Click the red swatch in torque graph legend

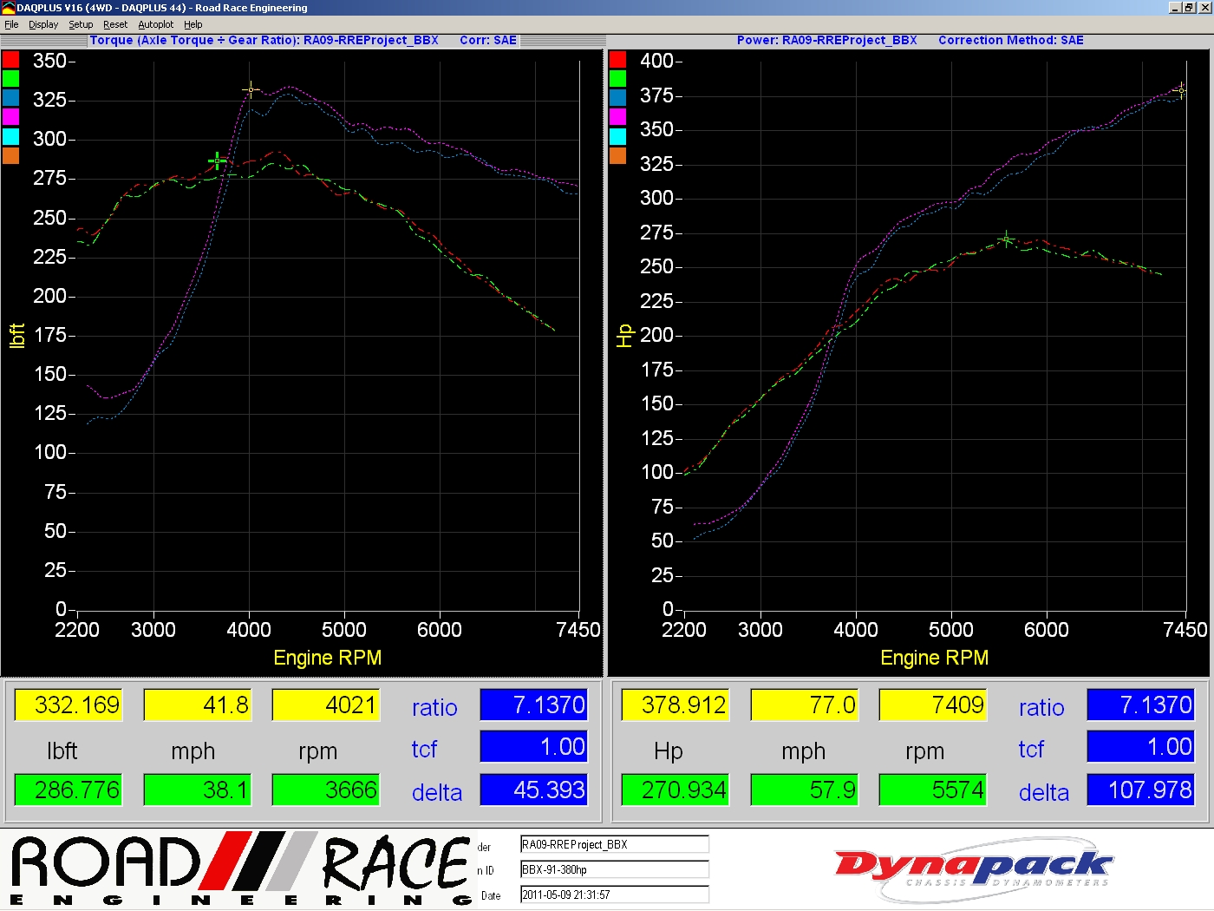[x=10, y=60]
